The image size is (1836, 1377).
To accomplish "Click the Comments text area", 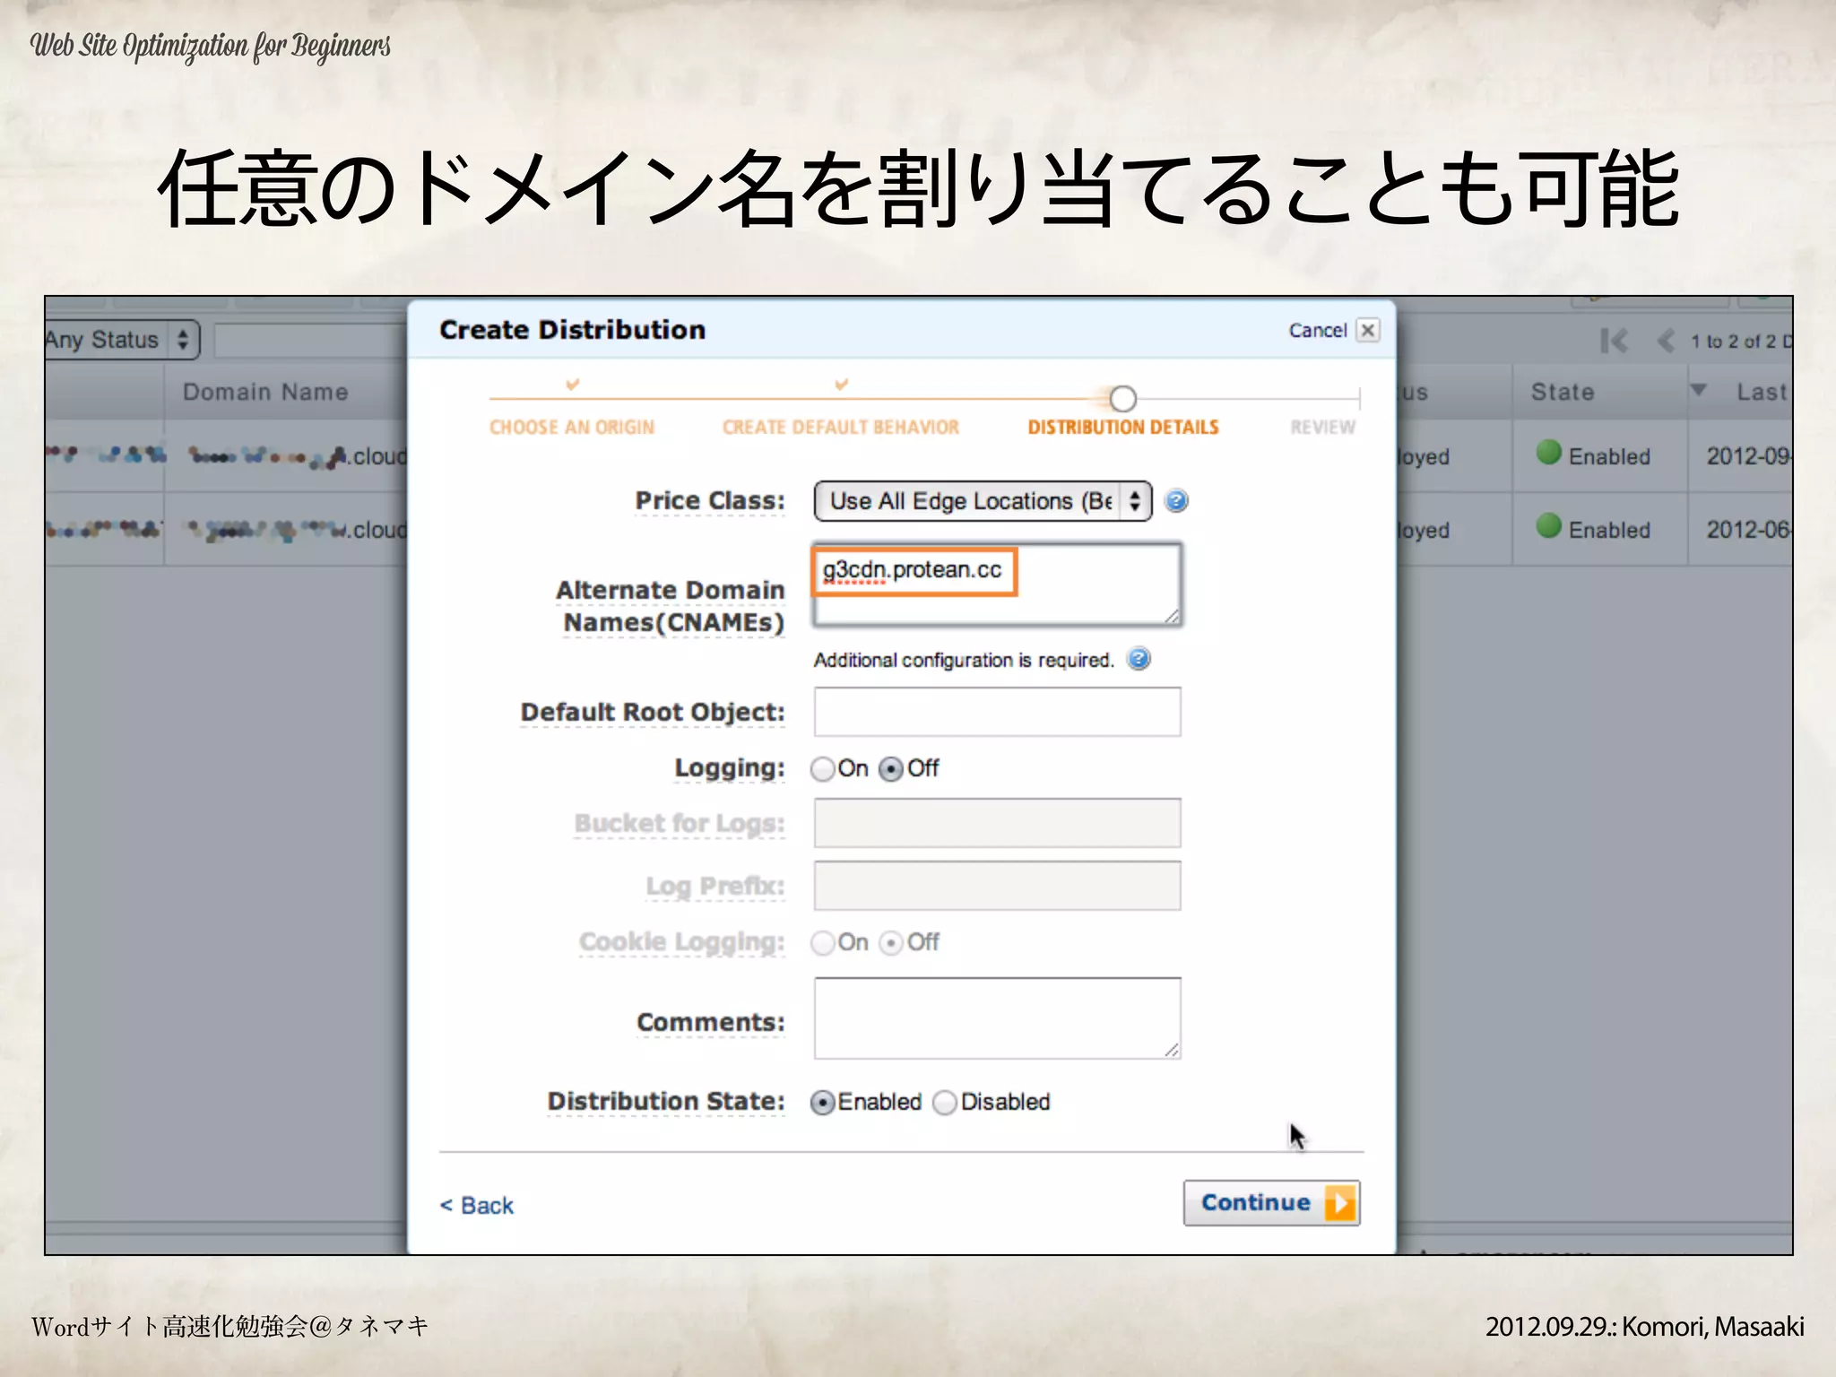I will click(997, 1018).
